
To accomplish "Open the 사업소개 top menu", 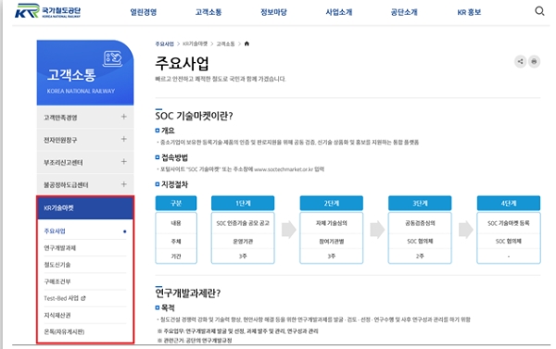I will coord(339,12).
